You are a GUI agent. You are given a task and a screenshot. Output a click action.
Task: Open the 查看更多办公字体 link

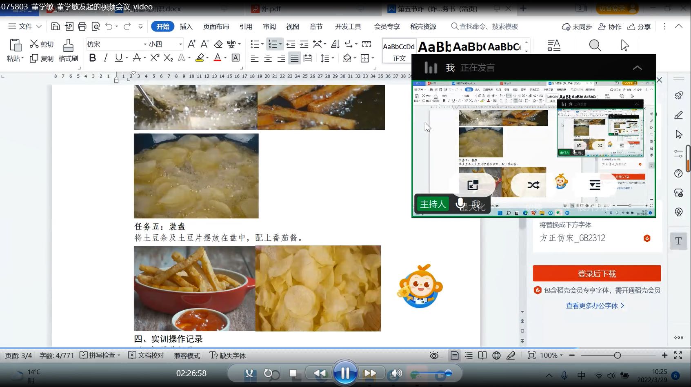pos(595,305)
